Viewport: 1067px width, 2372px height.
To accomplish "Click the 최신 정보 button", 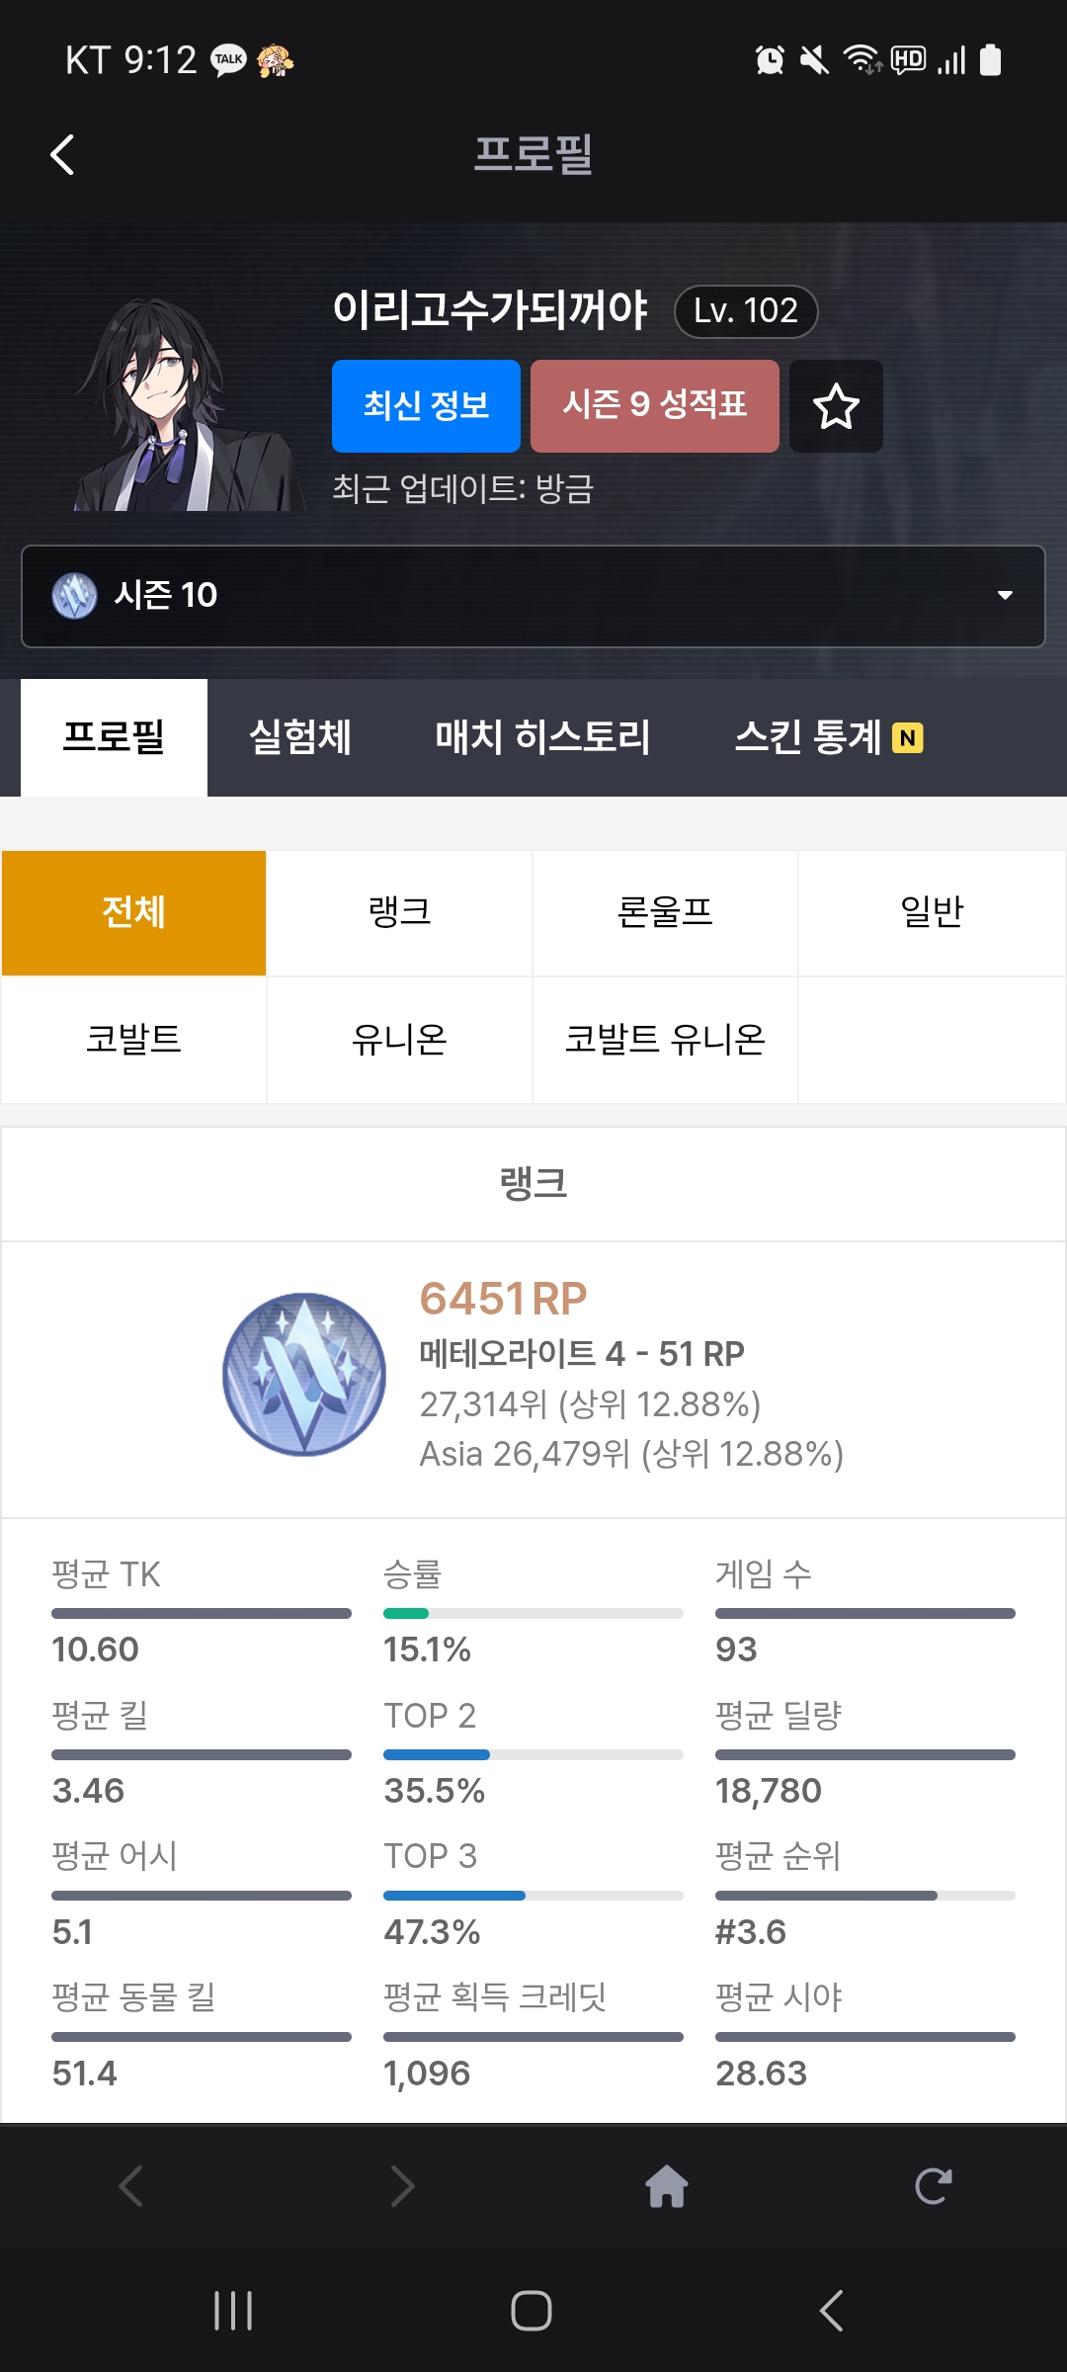I will pos(426,406).
